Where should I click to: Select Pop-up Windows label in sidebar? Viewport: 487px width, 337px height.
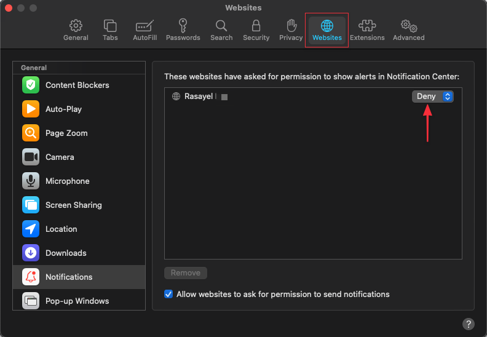click(77, 301)
